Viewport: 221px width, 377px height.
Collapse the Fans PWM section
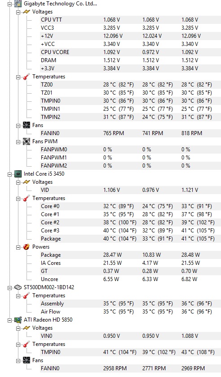click(18, 142)
